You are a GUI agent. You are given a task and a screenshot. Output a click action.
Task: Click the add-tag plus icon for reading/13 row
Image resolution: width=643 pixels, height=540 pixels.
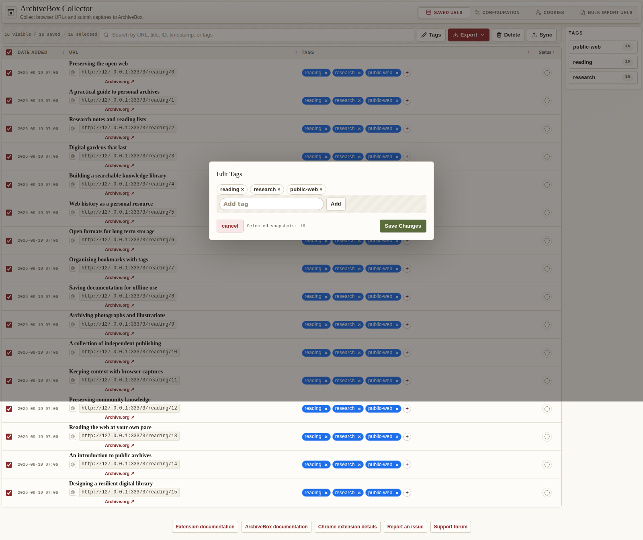pos(407,437)
